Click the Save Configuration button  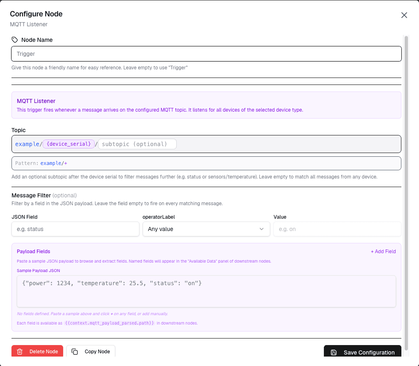pos(362,351)
